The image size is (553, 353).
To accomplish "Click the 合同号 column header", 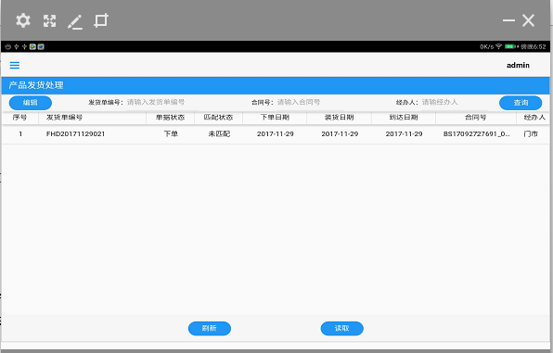I will click(x=476, y=118).
